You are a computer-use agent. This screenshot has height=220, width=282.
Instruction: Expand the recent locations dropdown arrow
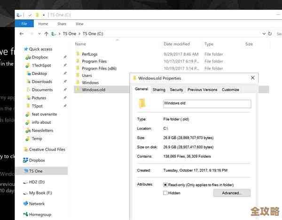39,34
